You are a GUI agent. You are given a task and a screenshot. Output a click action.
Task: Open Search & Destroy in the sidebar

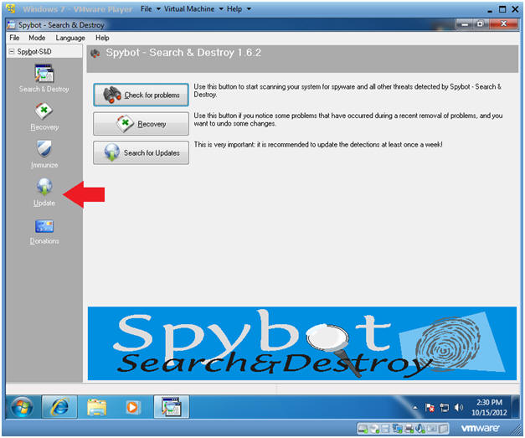point(44,79)
